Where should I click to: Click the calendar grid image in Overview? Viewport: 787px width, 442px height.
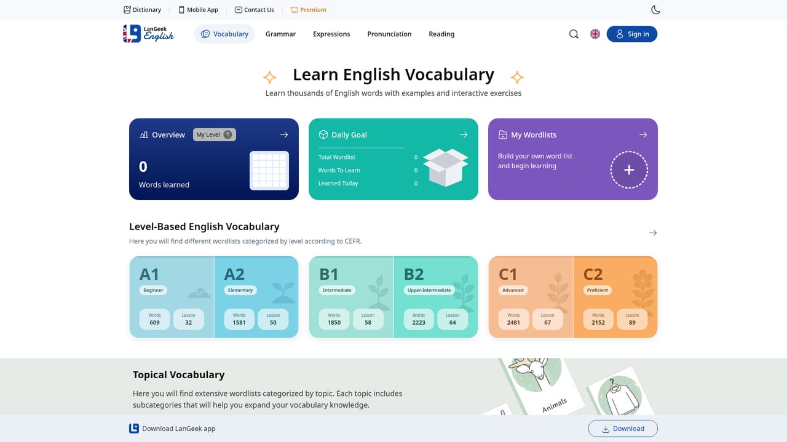269,170
